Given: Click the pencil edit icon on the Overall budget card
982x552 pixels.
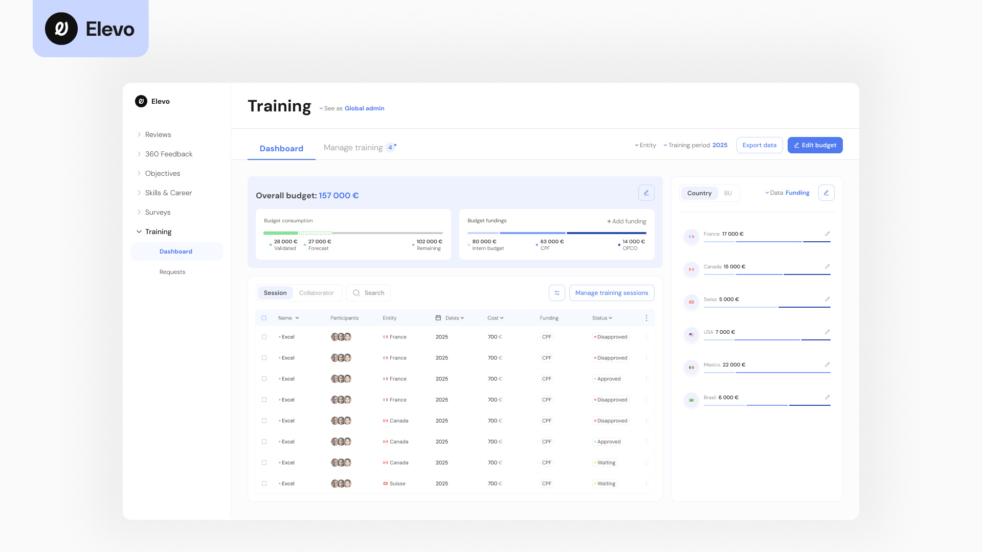Looking at the screenshot, I should (x=646, y=193).
